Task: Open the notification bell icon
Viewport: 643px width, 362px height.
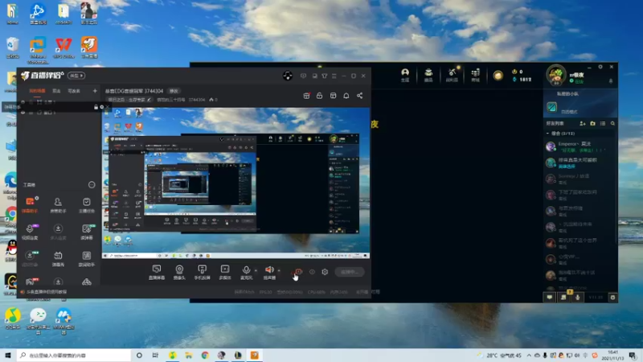Action: tap(346, 96)
